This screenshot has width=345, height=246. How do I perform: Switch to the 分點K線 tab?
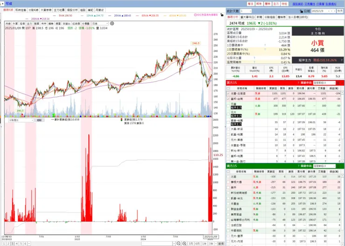pos(33,10)
